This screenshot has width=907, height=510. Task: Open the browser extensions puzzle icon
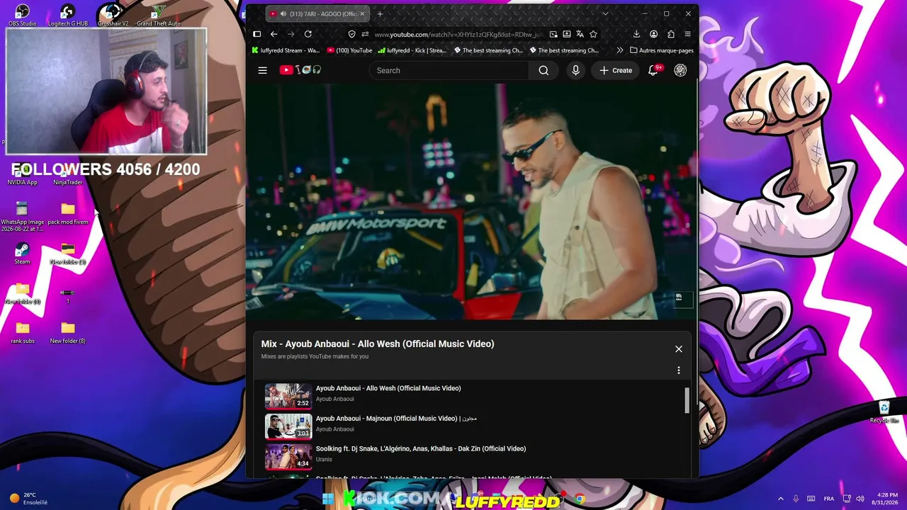(x=671, y=34)
